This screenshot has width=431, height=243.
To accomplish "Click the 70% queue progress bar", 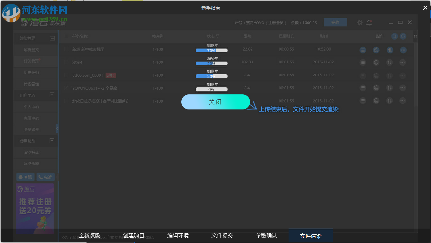I will (211, 50).
